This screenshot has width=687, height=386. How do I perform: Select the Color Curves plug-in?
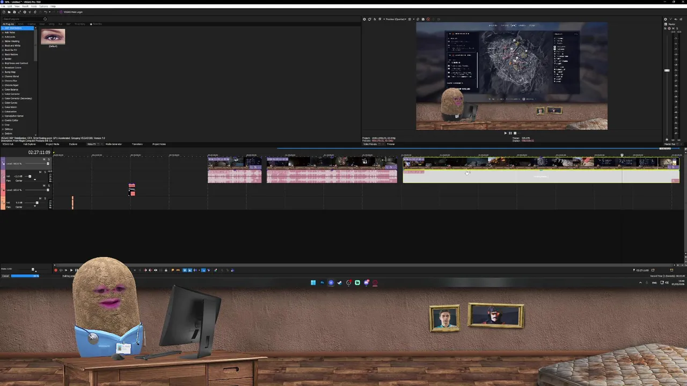11,103
